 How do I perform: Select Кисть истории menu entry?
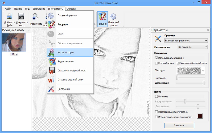pos(70,52)
